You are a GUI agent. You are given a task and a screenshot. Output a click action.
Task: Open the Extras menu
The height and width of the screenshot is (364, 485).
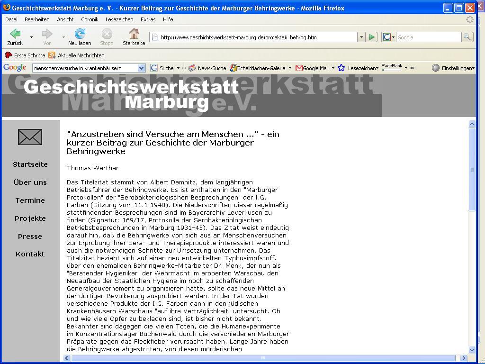click(x=148, y=19)
